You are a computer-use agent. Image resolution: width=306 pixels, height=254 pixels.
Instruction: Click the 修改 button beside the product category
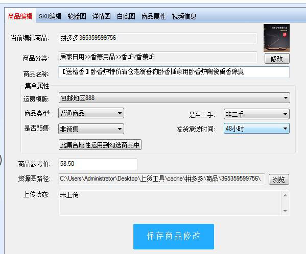(277, 59)
